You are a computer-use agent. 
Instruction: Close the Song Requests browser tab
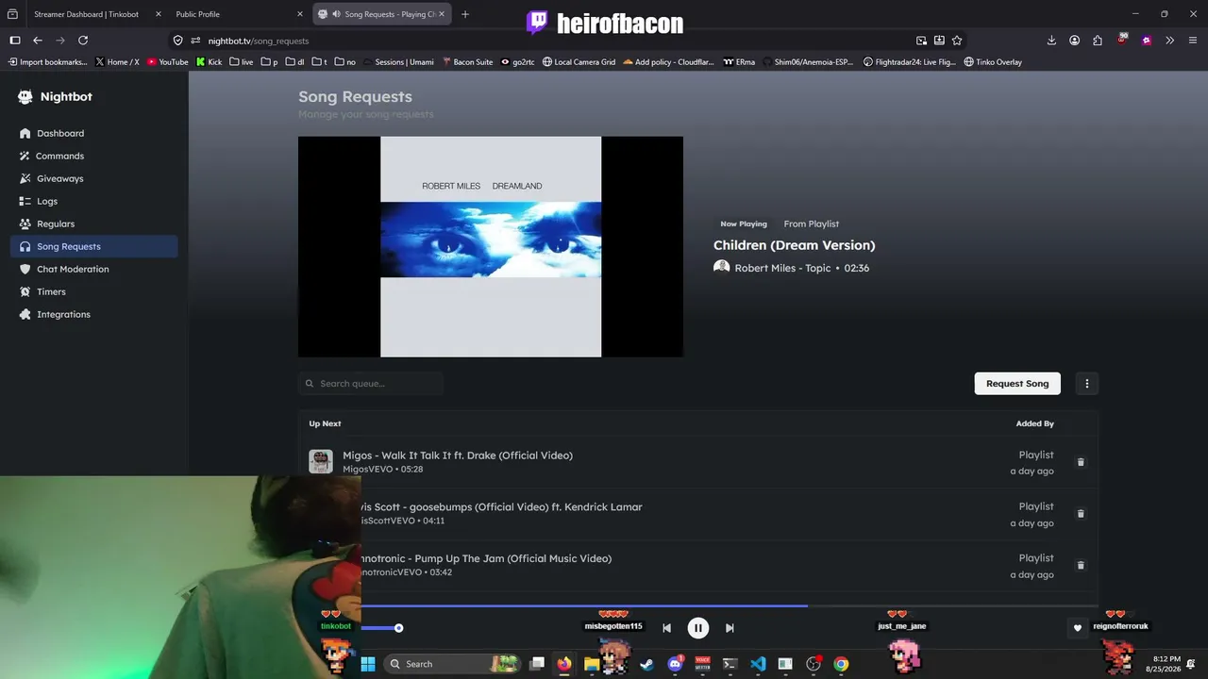coord(442,14)
